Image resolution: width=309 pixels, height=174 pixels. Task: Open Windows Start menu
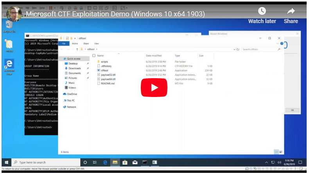[x=7, y=162]
